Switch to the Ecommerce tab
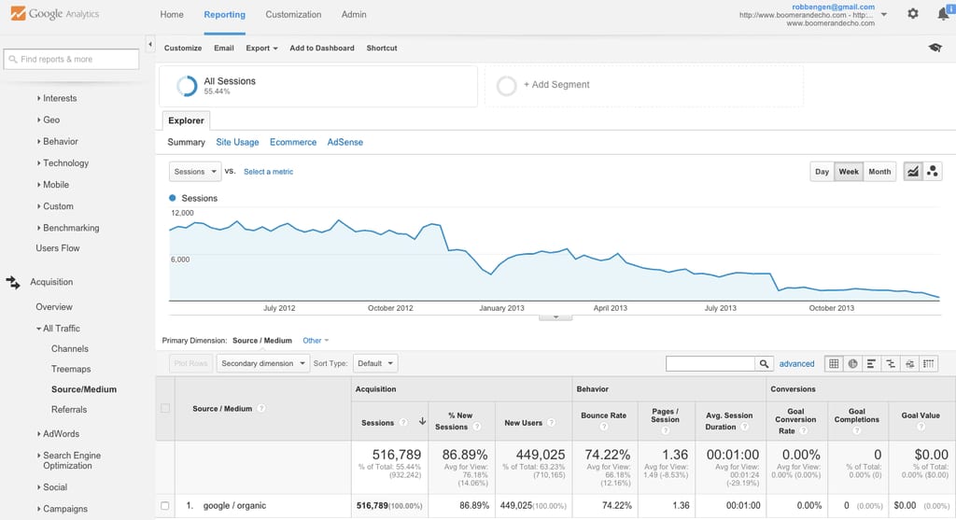Screen dimensions: 956x520 pos(293,142)
